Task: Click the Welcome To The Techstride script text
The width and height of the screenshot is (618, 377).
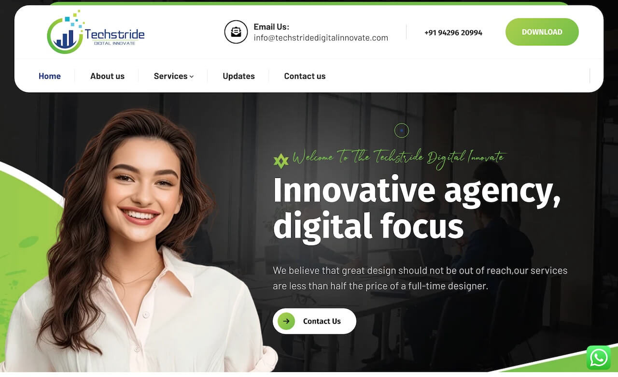Action: (x=398, y=158)
